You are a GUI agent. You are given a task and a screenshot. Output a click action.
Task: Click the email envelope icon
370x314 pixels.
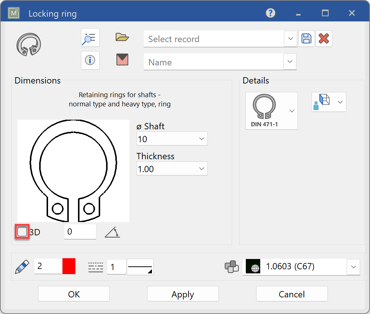[122, 60]
